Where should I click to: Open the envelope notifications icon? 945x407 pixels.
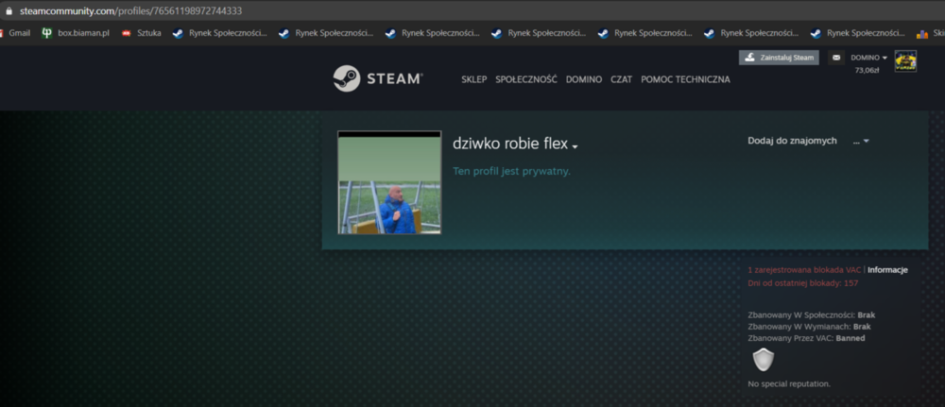(836, 58)
